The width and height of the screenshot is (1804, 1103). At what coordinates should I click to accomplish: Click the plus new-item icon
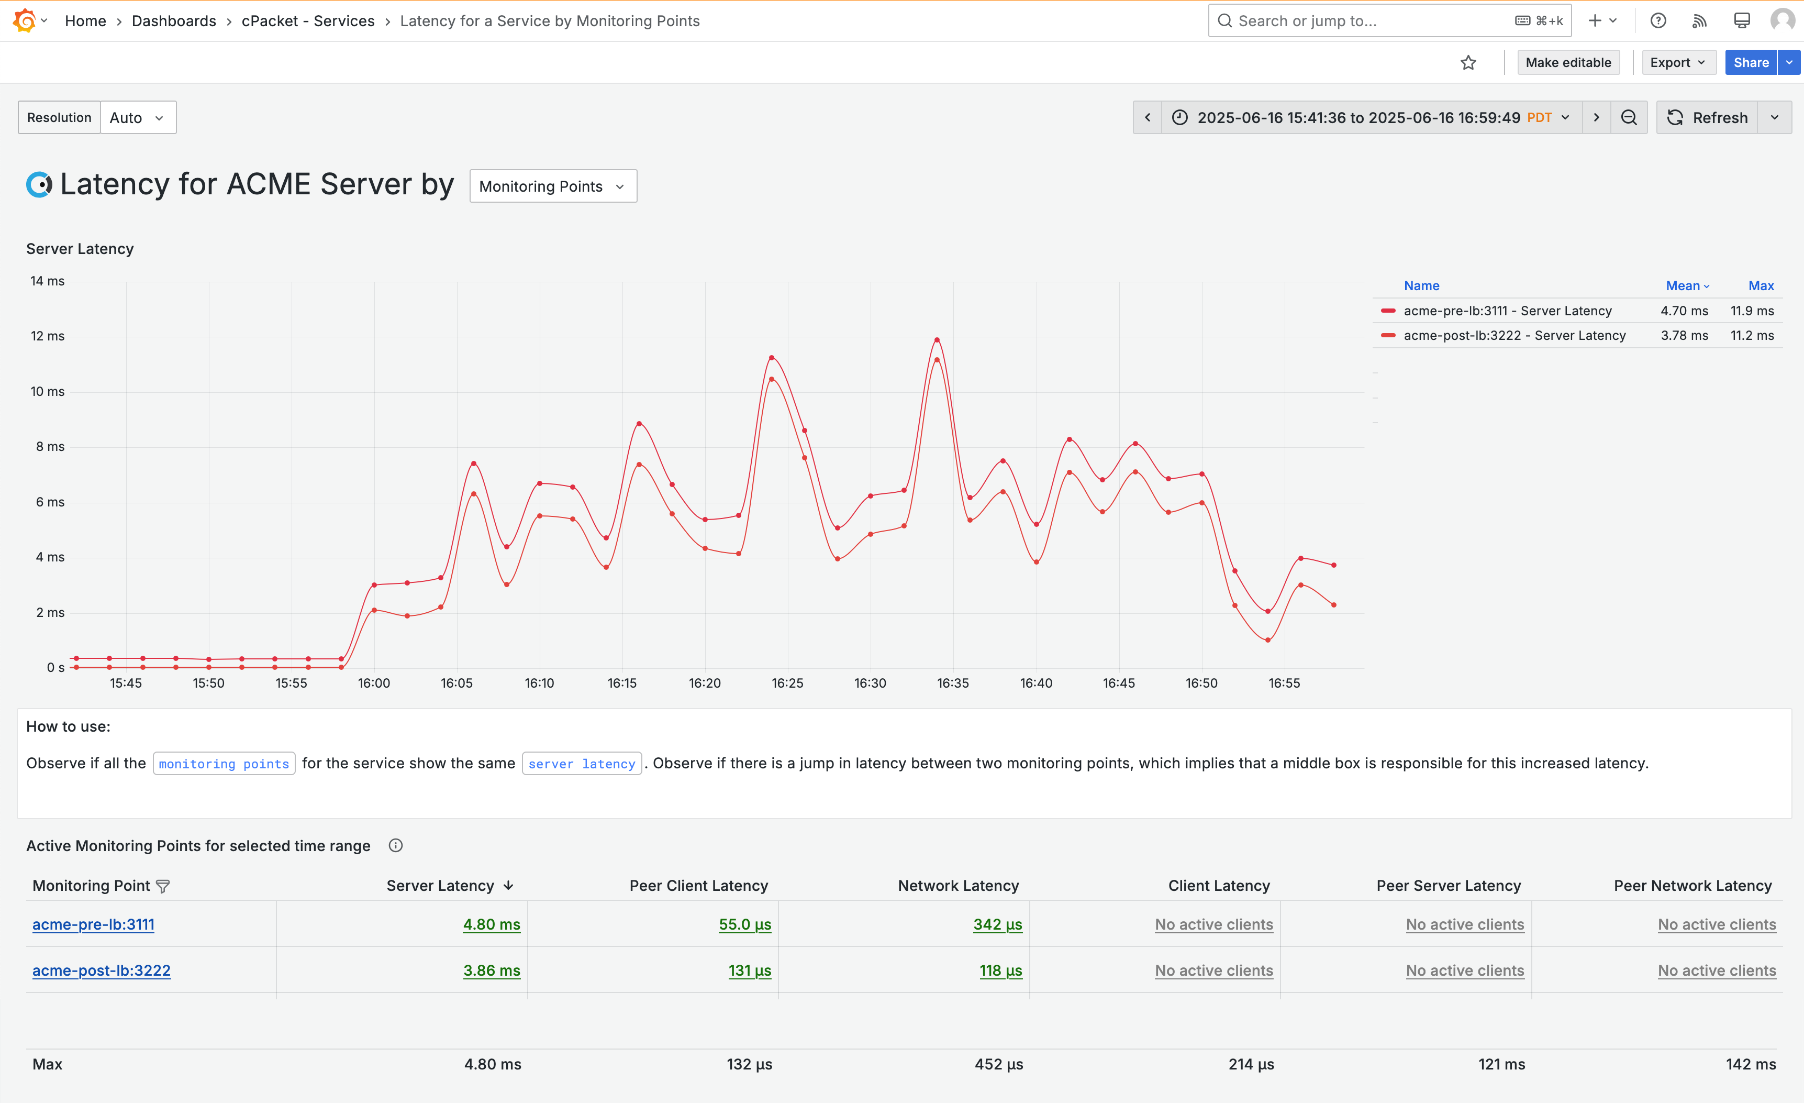coord(1595,20)
